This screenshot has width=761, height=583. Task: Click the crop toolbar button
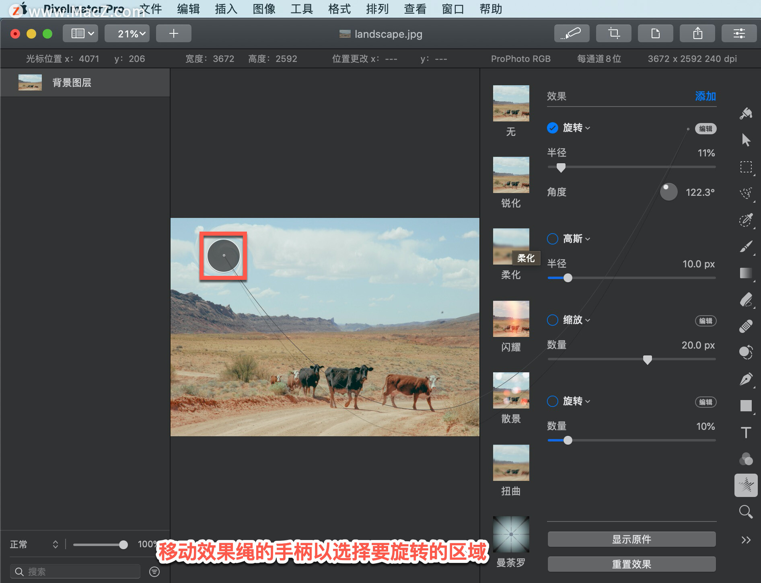coord(614,33)
